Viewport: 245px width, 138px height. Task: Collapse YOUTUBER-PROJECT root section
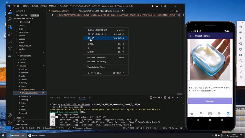coord(24,19)
